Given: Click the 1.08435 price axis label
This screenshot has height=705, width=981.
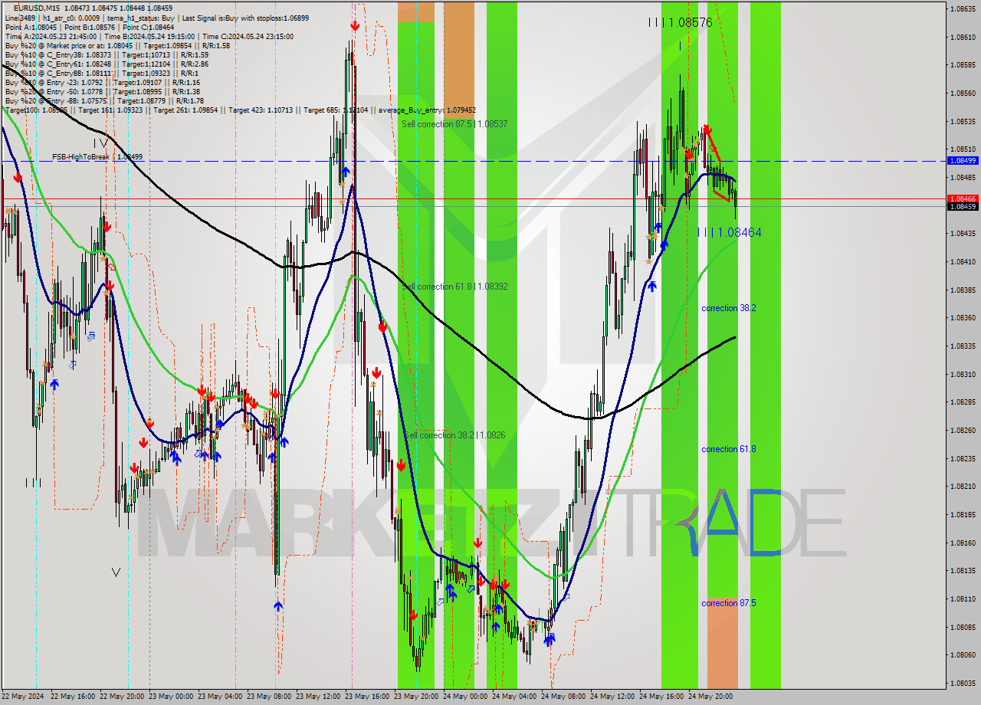Looking at the screenshot, I should click(962, 234).
